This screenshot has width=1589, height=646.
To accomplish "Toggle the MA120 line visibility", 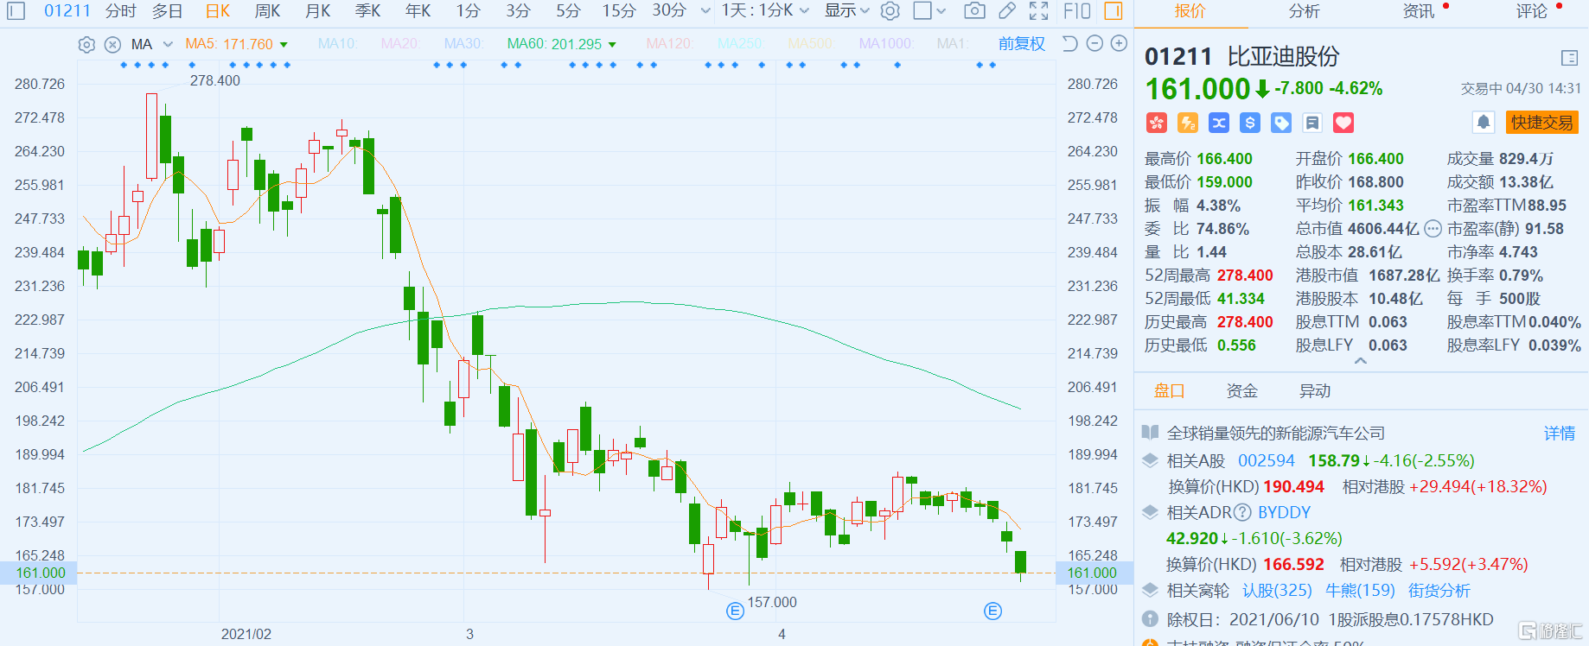I will pos(669,44).
